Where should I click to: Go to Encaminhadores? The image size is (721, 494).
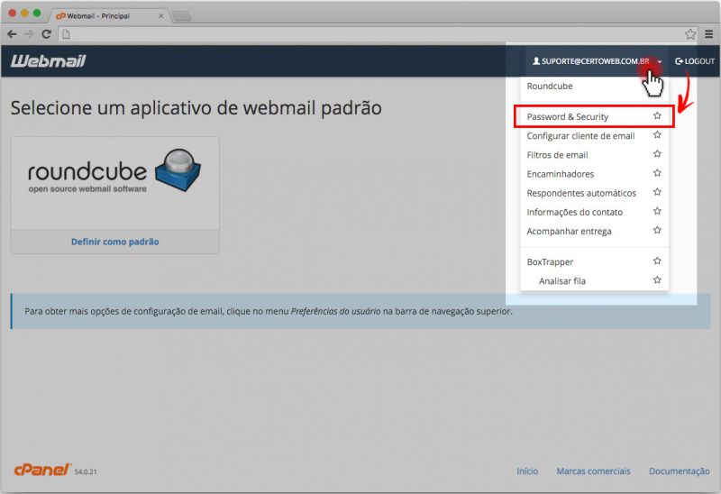pyautogui.click(x=560, y=174)
